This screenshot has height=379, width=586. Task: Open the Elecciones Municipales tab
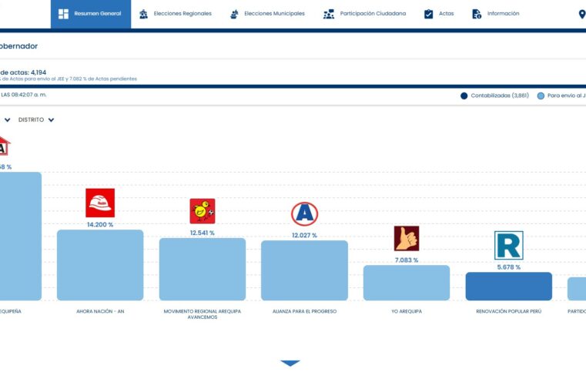tap(267, 14)
